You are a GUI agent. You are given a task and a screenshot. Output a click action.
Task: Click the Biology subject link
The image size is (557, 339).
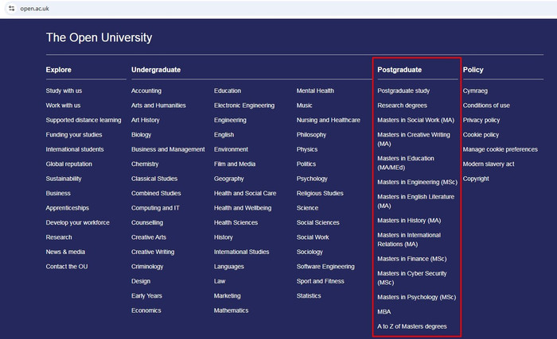click(x=142, y=135)
